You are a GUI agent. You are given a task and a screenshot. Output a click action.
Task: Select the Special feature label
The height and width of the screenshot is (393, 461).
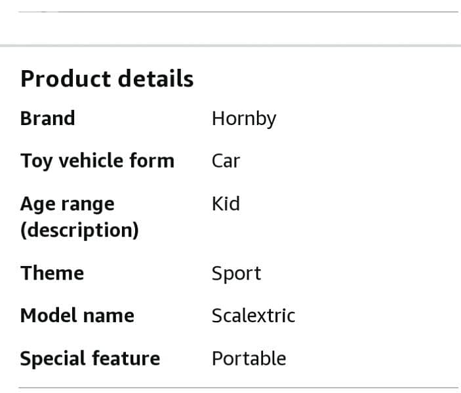90,358
